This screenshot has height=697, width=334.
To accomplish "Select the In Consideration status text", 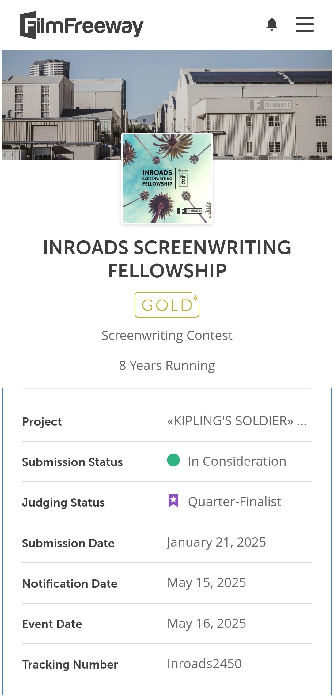I will (x=237, y=461).
